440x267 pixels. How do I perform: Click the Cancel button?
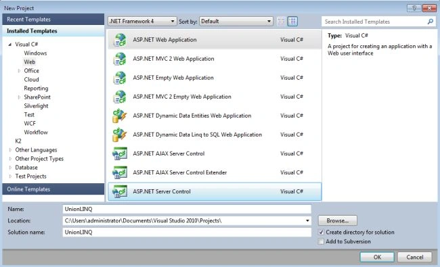coord(414,257)
